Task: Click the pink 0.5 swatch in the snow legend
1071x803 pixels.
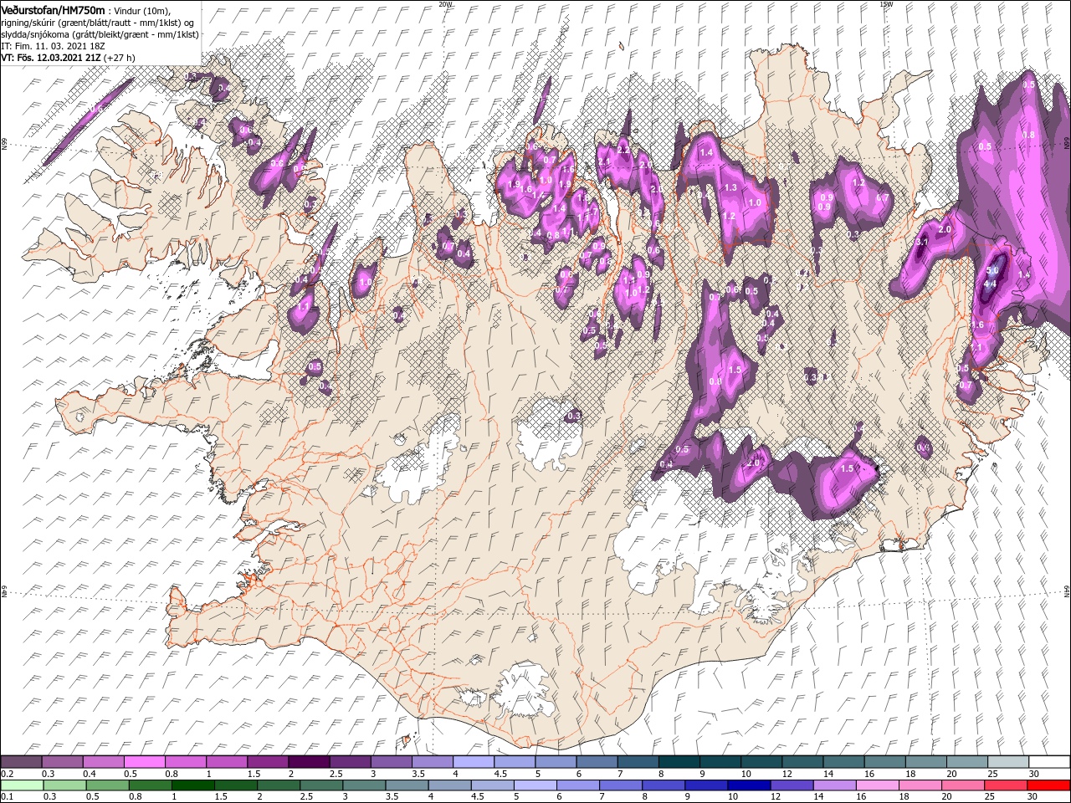Action: point(144,762)
